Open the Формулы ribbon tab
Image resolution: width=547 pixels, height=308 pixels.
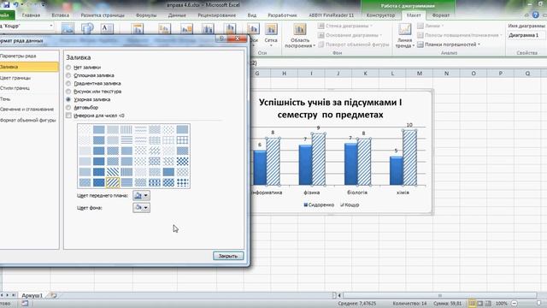(x=146, y=15)
